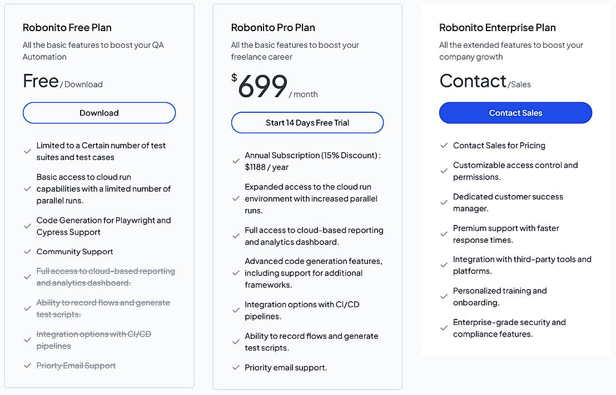Viewport: 616px width, 395px height.
Task: Click checkmark by Customizable access control
Action: (x=444, y=171)
